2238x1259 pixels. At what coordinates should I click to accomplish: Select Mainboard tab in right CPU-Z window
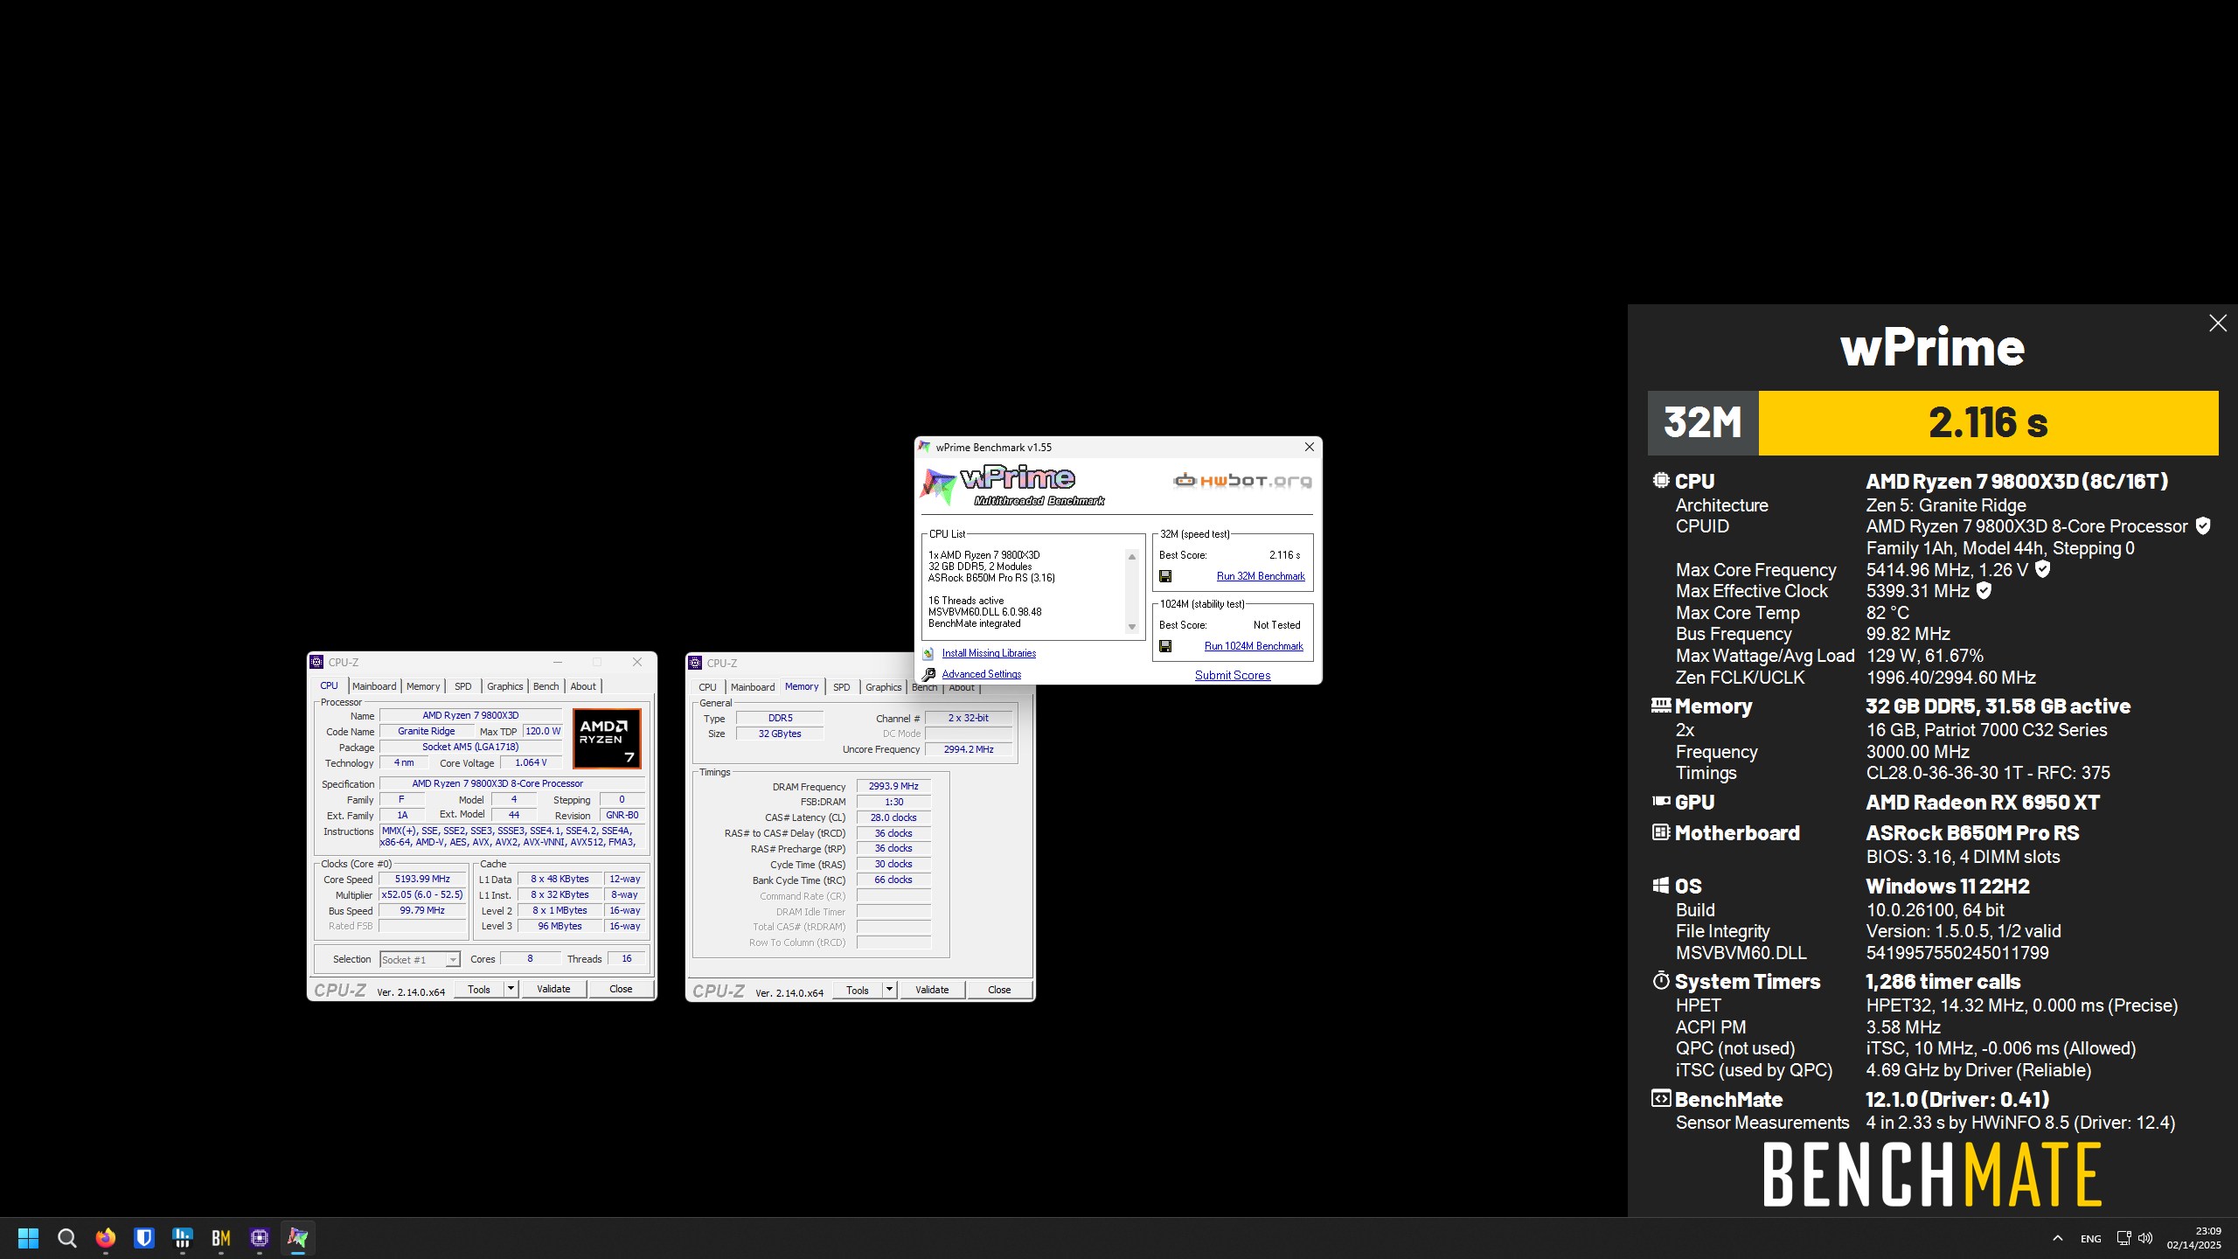click(753, 688)
